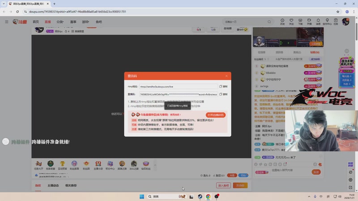Close the 推流码 dialog

click(226, 76)
